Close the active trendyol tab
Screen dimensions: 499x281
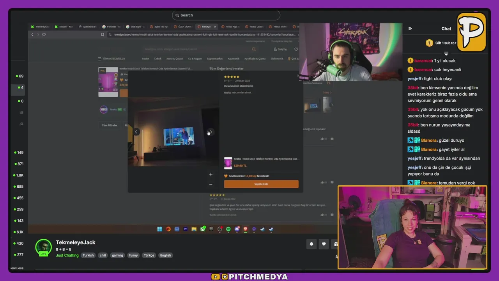pyautogui.click(x=215, y=27)
